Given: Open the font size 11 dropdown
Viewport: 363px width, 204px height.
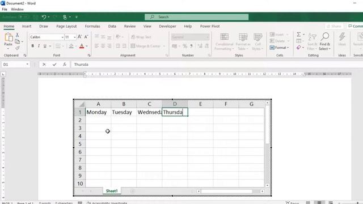Looking at the screenshot, I should [74, 37].
